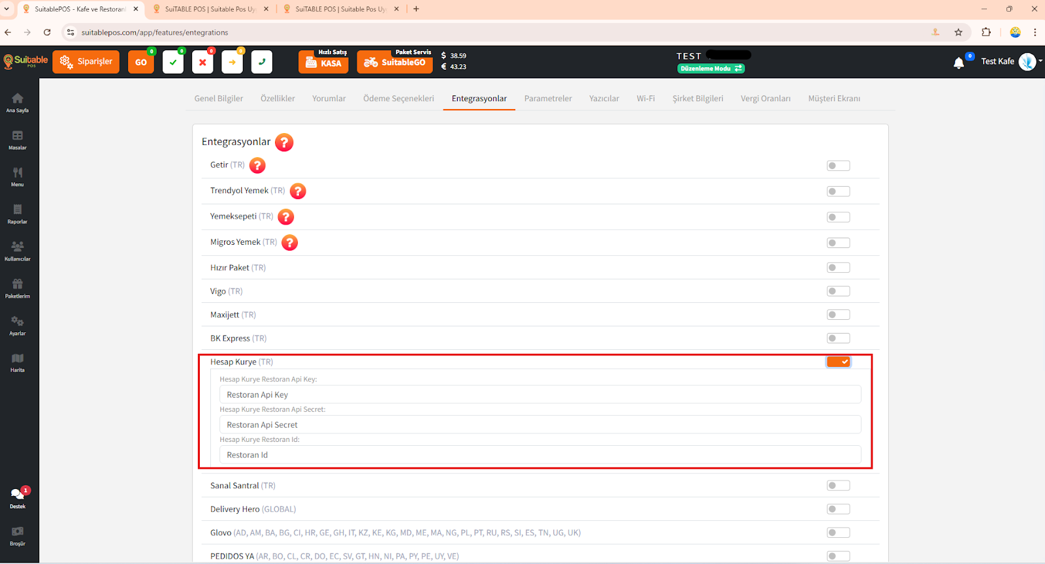1045x564 pixels.
Task: Open a new browser tab
Action: pos(416,9)
